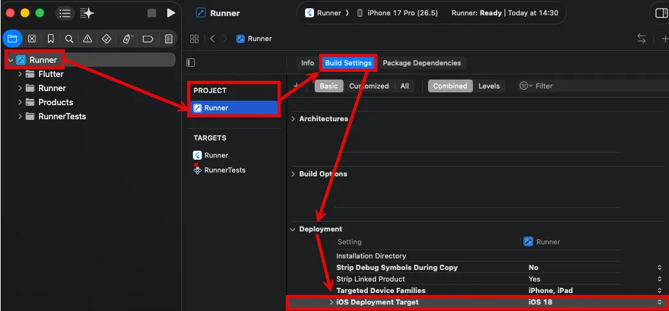
Task: Go back with the left chevron
Action: [212, 39]
